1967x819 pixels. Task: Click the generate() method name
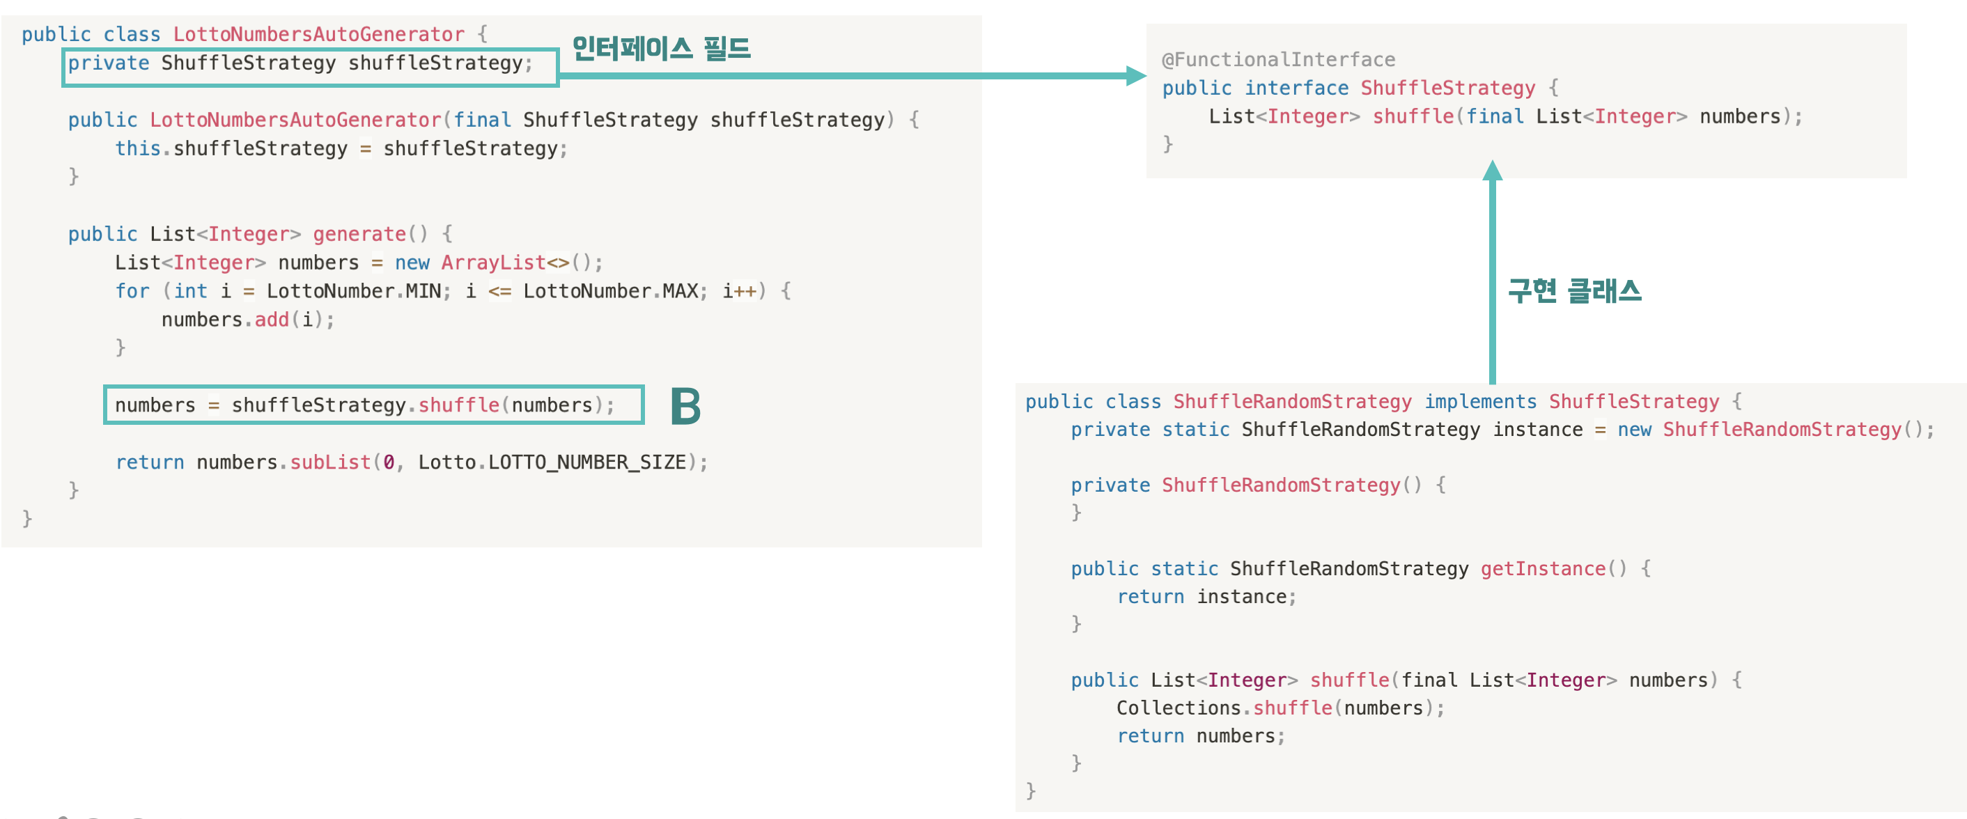pyautogui.click(x=359, y=233)
